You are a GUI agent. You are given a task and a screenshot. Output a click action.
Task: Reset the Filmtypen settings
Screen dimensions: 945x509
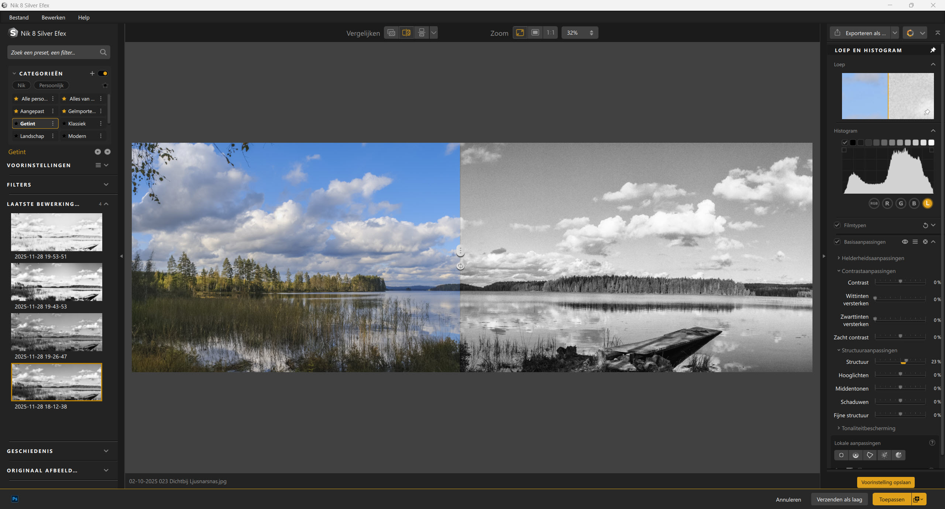[925, 225]
